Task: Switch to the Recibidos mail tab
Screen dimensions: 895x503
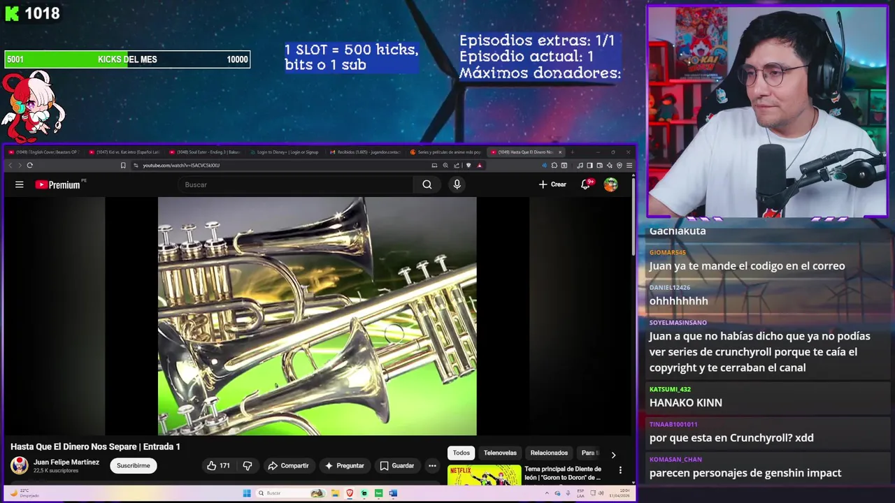Action: [x=366, y=152]
